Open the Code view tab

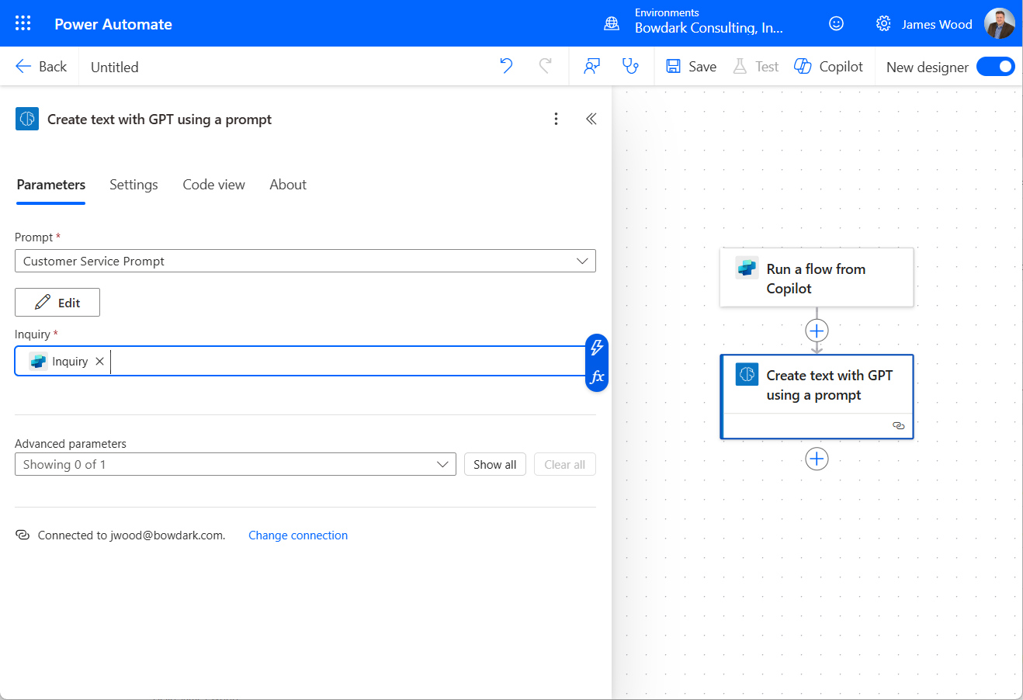pyautogui.click(x=214, y=185)
